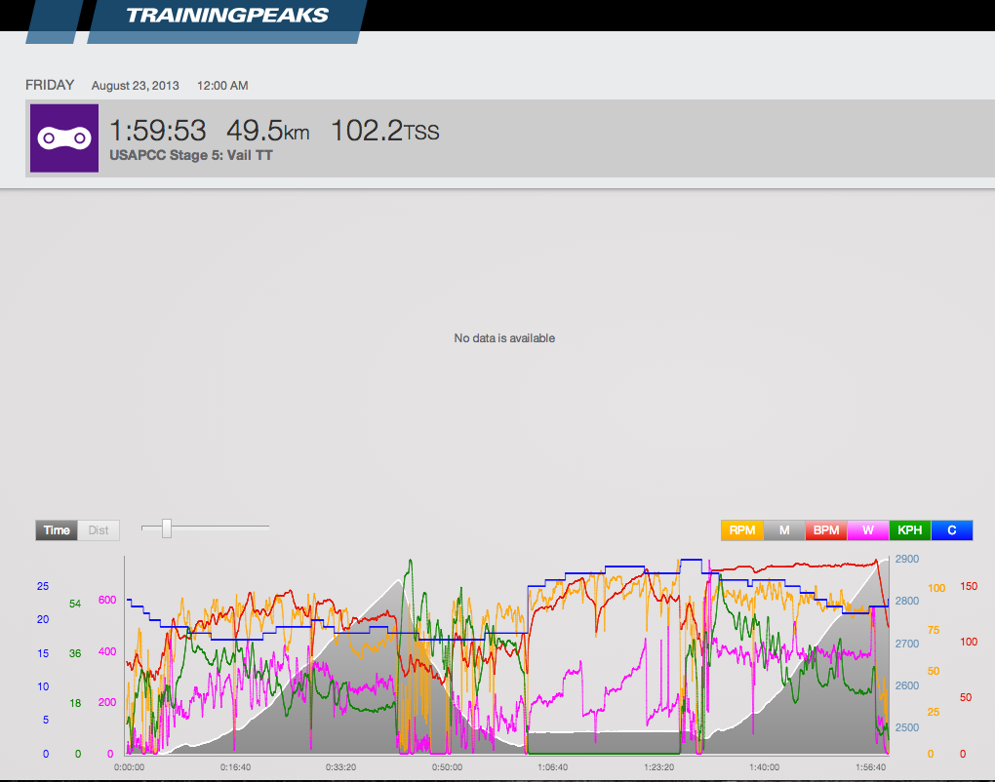Toggle the W power series
995x782 pixels.
(x=867, y=530)
